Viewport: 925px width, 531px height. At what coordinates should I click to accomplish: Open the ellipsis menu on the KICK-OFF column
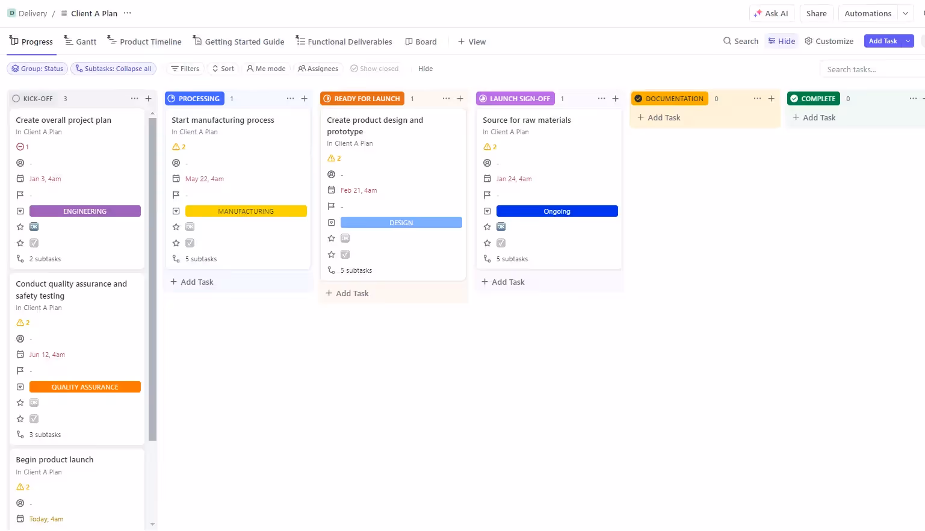click(134, 98)
